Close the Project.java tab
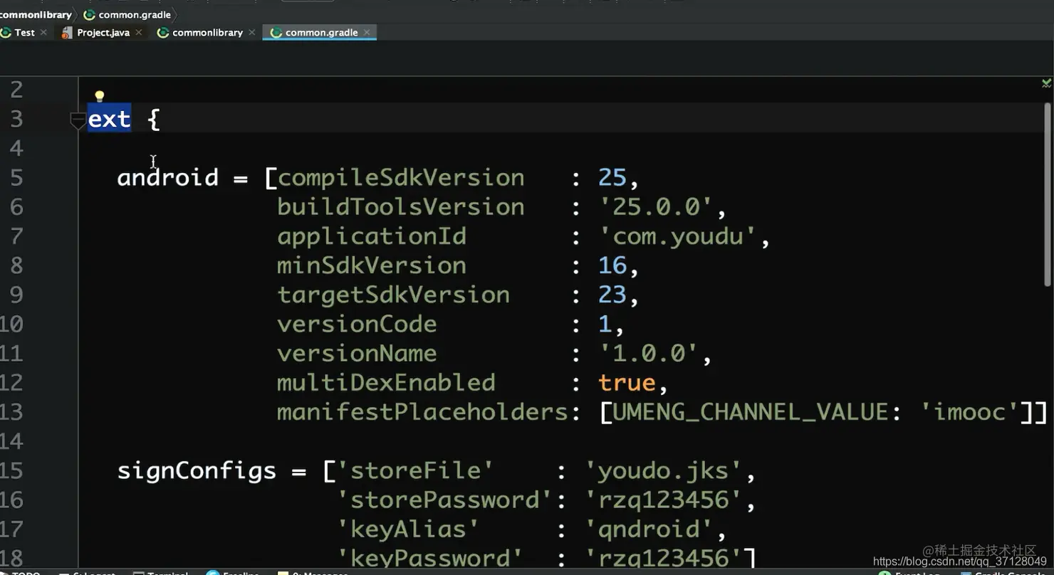 click(x=139, y=33)
